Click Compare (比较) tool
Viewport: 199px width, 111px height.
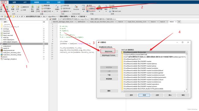tap(23, 10)
